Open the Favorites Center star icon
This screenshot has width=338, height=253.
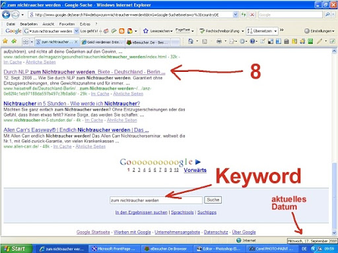(5, 41)
